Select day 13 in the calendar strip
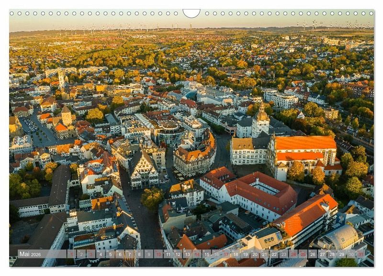Screen dimensions: 383x276 (187, 254)
